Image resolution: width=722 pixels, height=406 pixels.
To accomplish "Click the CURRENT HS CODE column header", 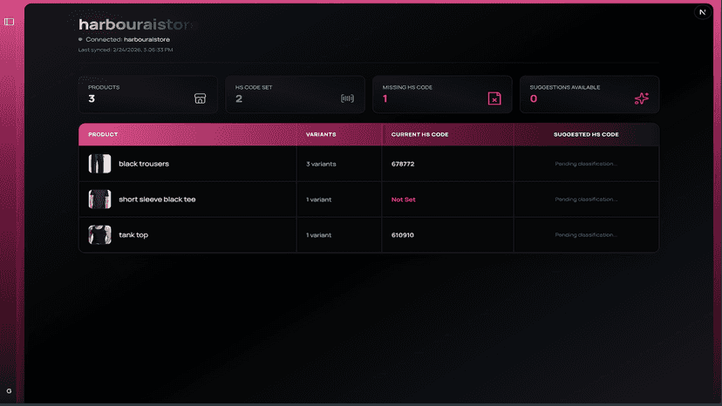I will pos(420,134).
